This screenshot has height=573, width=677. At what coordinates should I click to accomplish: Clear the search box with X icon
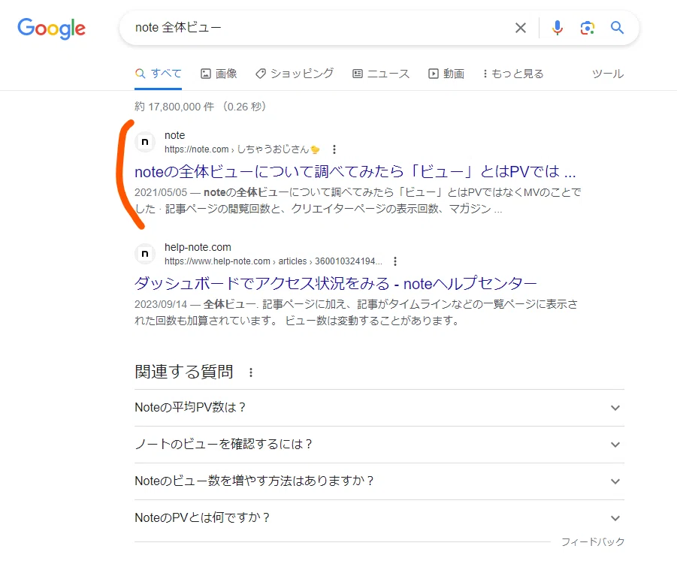pos(521,28)
